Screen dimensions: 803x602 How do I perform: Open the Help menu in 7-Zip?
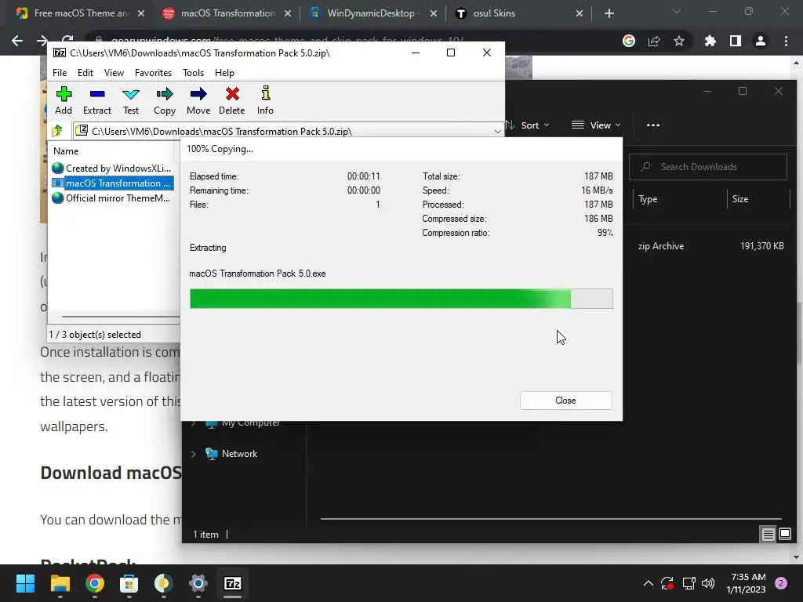click(224, 73)
